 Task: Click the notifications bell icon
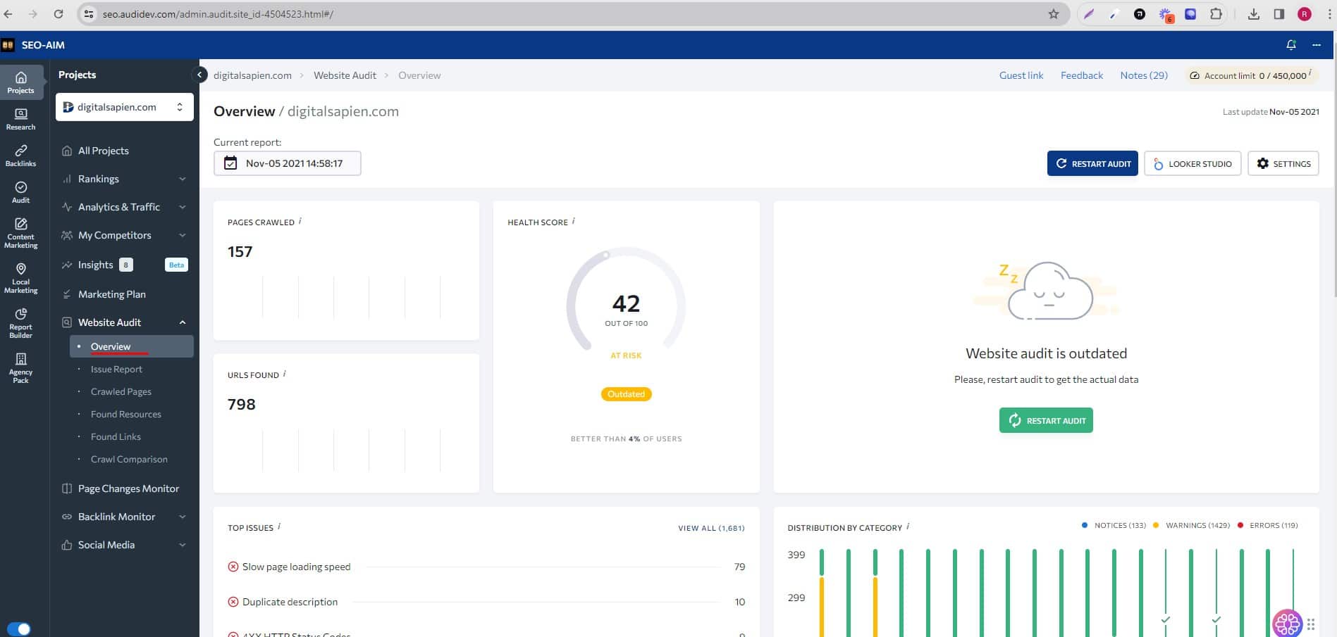coord(1291,44)
